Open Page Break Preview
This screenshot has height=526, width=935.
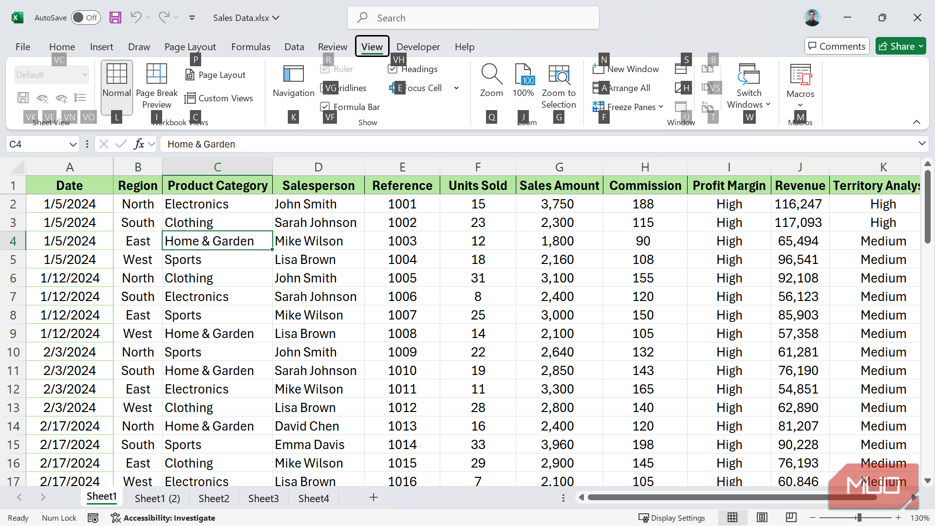click(x=156, y=86)
